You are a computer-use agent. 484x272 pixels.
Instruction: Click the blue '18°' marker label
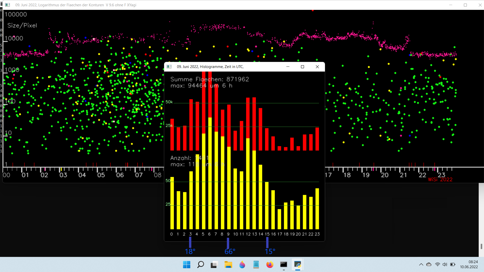[190, 251]
